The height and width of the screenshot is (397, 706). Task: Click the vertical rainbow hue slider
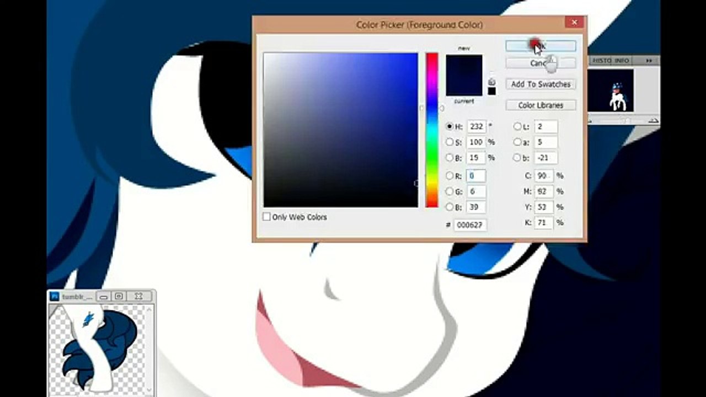pyautogui.click(x=432, y=130)
